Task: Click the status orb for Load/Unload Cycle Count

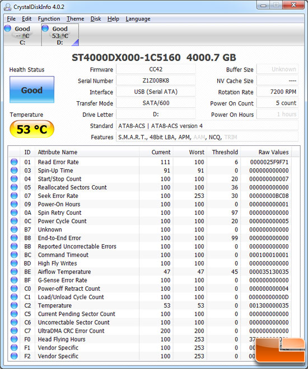Action: click(x=14, y=297)
